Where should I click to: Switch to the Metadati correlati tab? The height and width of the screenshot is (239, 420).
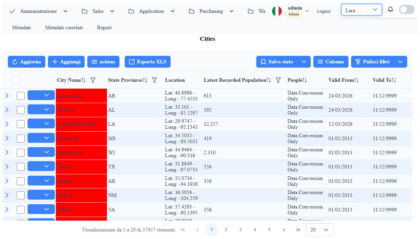tap(64, 28)
